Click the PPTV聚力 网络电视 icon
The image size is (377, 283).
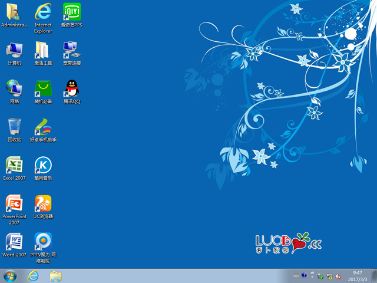[42, 242]
